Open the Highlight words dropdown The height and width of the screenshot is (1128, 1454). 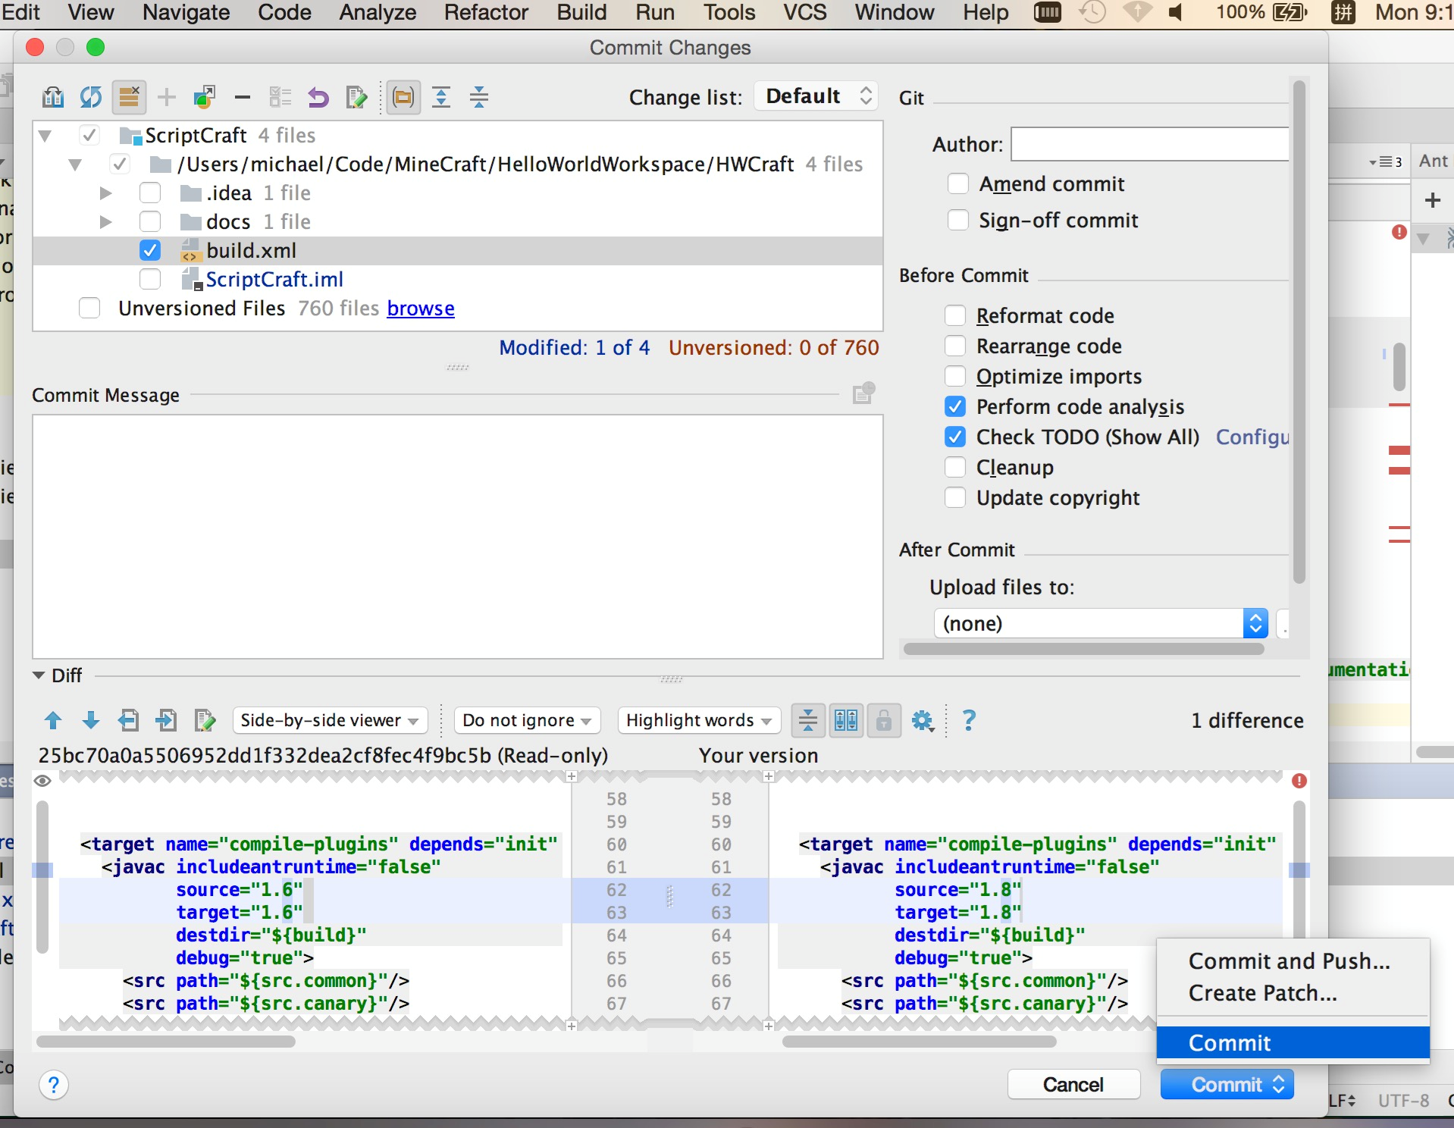pos(699,720)
